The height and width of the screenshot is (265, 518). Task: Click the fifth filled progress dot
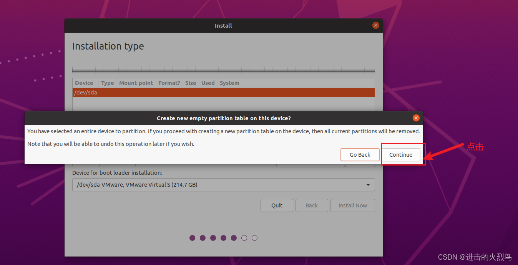[234, 238]
